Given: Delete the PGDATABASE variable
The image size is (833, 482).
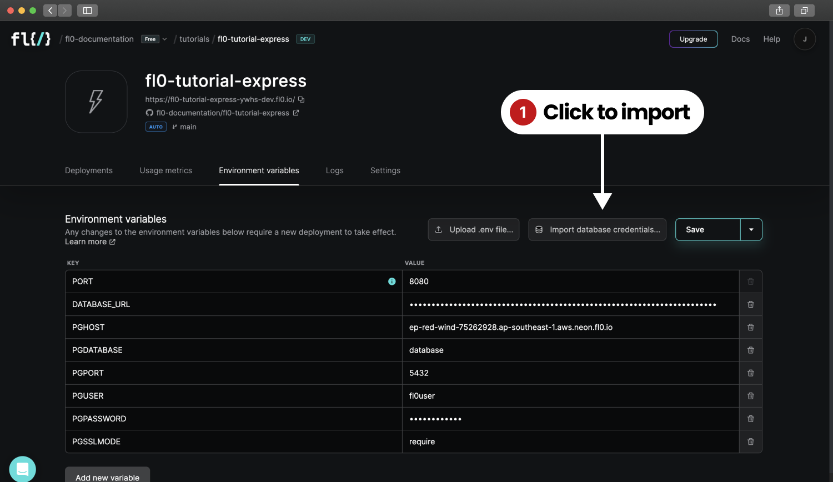Looking at the screenshot, I should coord(750,350).
